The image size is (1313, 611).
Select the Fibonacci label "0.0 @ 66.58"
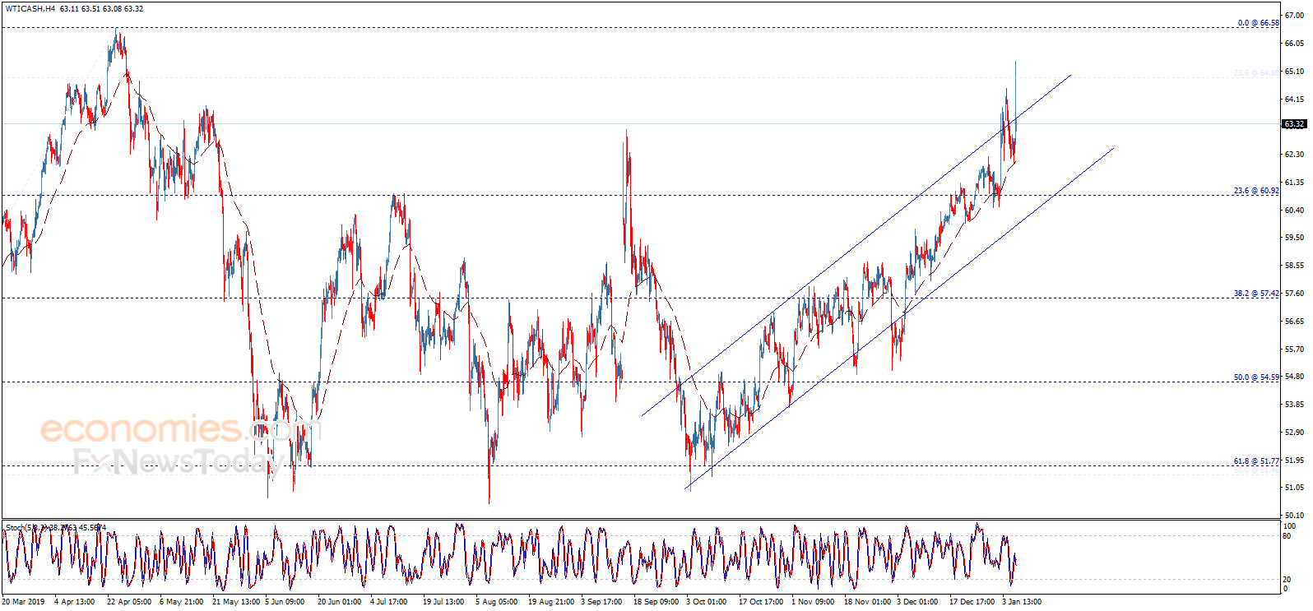coord(1258,23)
